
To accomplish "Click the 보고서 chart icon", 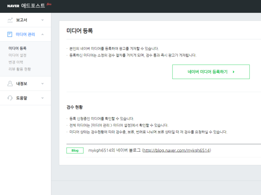I will 10,20.
